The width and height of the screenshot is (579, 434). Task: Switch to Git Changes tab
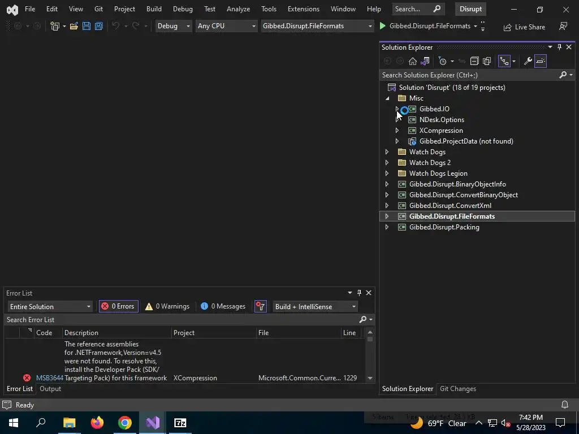point(458,389)
